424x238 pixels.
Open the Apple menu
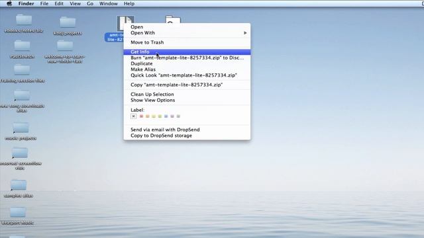(x=9, y=3)
